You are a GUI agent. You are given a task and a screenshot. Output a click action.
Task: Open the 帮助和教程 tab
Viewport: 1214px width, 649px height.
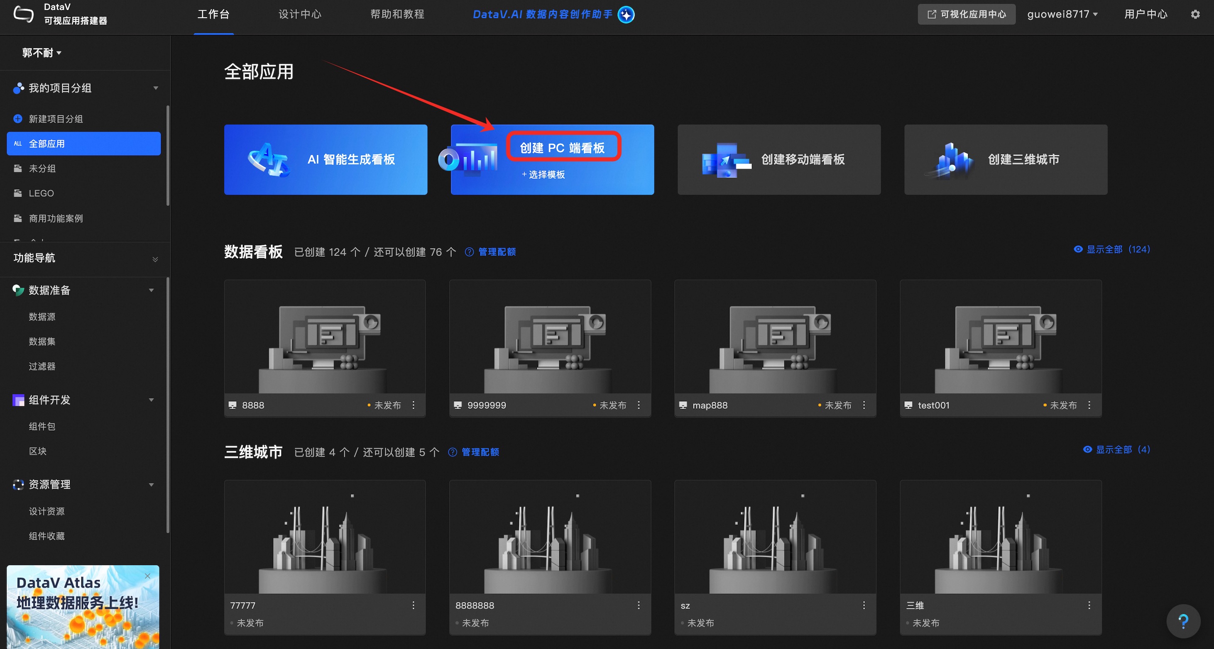397,14
